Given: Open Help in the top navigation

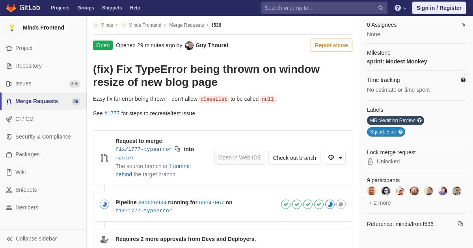Looking at the screenshot, I should pyautogui.click(x=135, y=8).
